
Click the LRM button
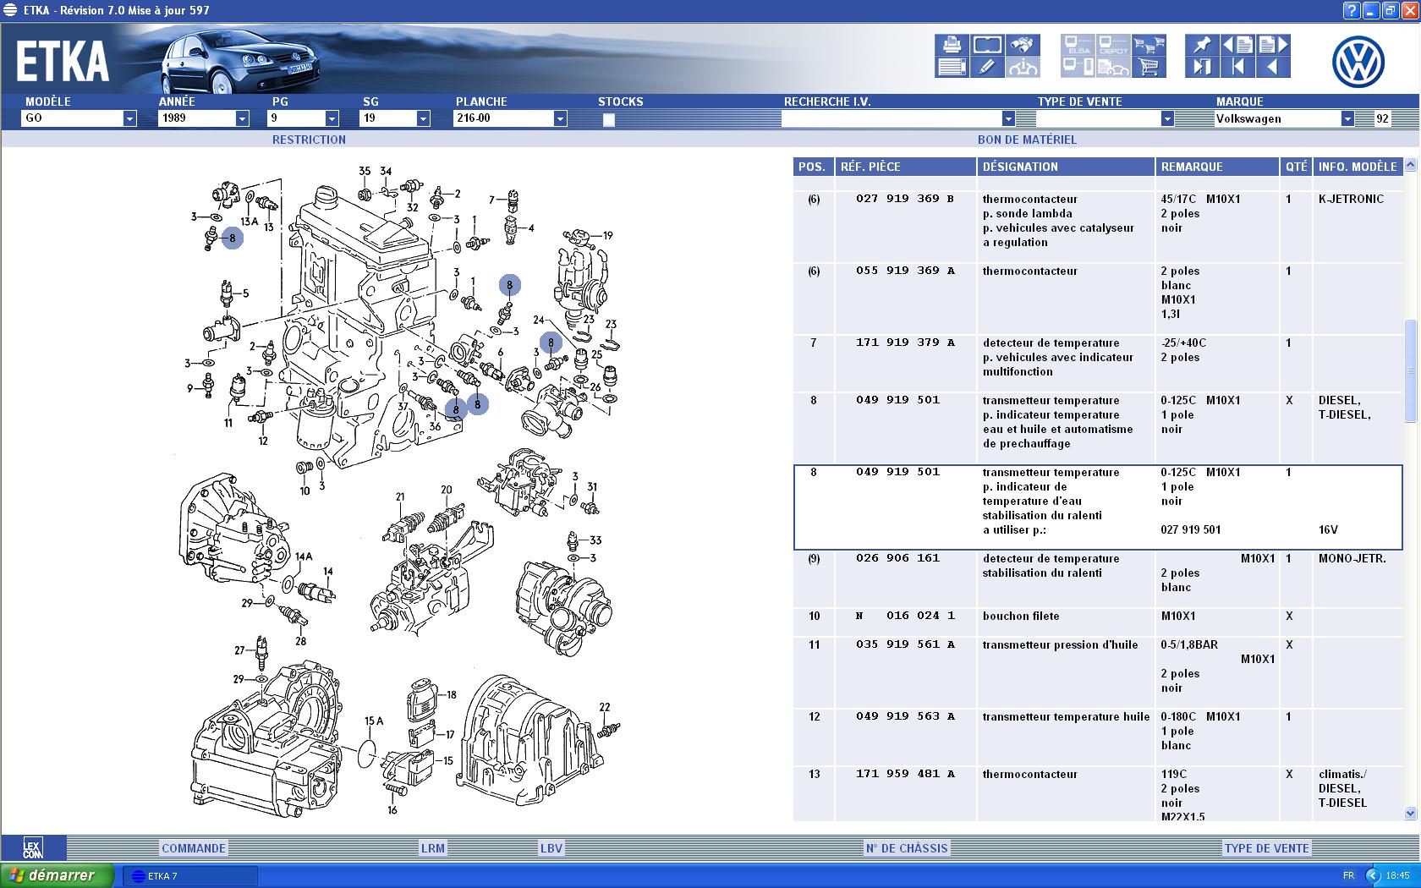pos(433,848)
